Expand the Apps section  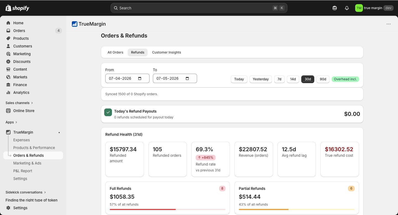pyautogui.click(x=11, y=122)
